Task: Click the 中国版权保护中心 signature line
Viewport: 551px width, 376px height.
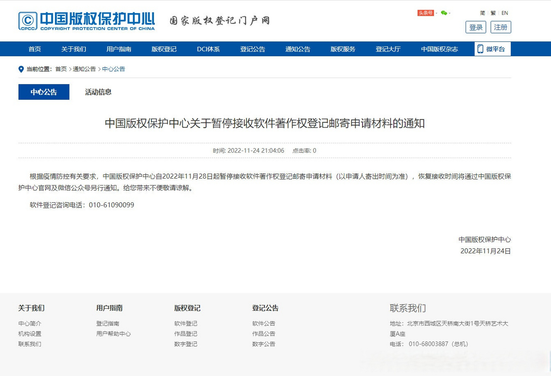Action: pos(485,240)
